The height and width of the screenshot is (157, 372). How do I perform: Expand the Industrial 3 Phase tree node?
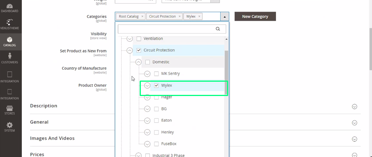[138, 155]
